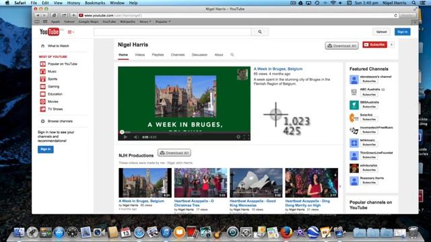Click the Safari address bar
431x242 pixels.
(x=236, y=15)
